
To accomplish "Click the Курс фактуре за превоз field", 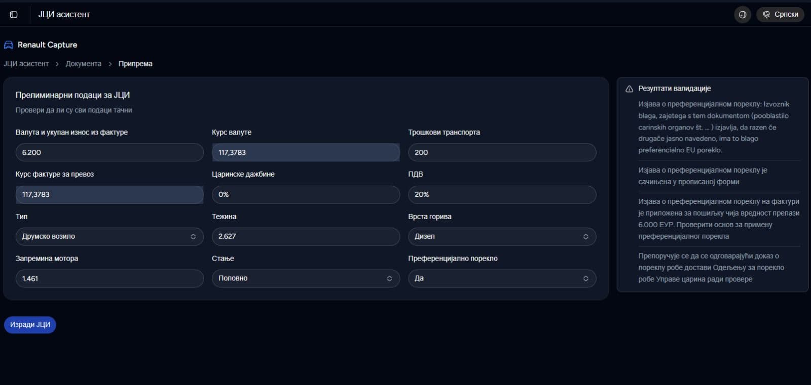I will click(109, 195).
